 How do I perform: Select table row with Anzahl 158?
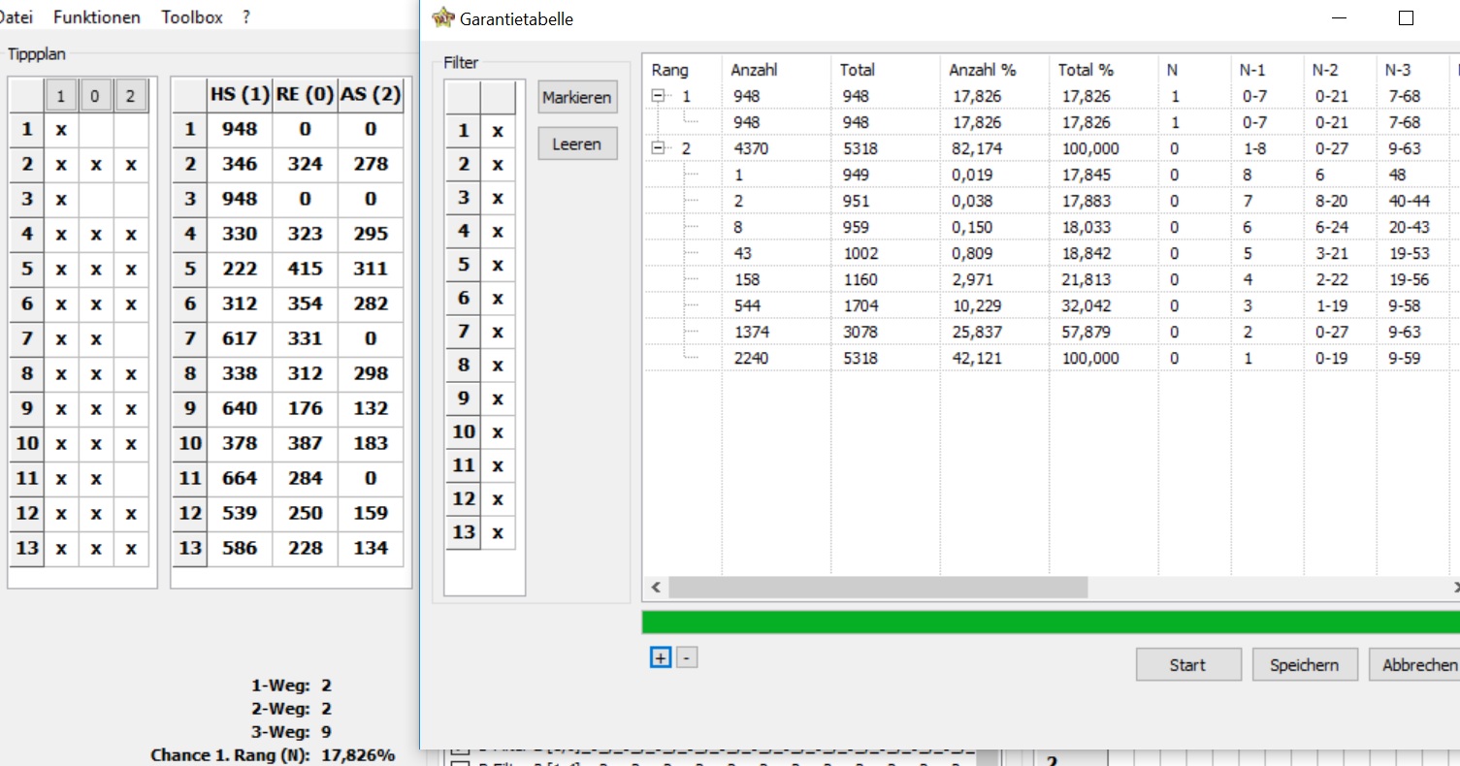1051,279
